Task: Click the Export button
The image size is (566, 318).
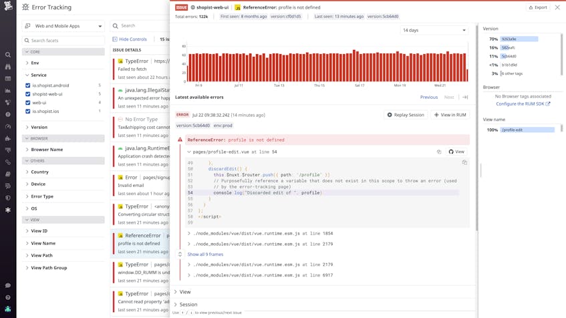Action: pyautogui.click(x=538, y=7)
